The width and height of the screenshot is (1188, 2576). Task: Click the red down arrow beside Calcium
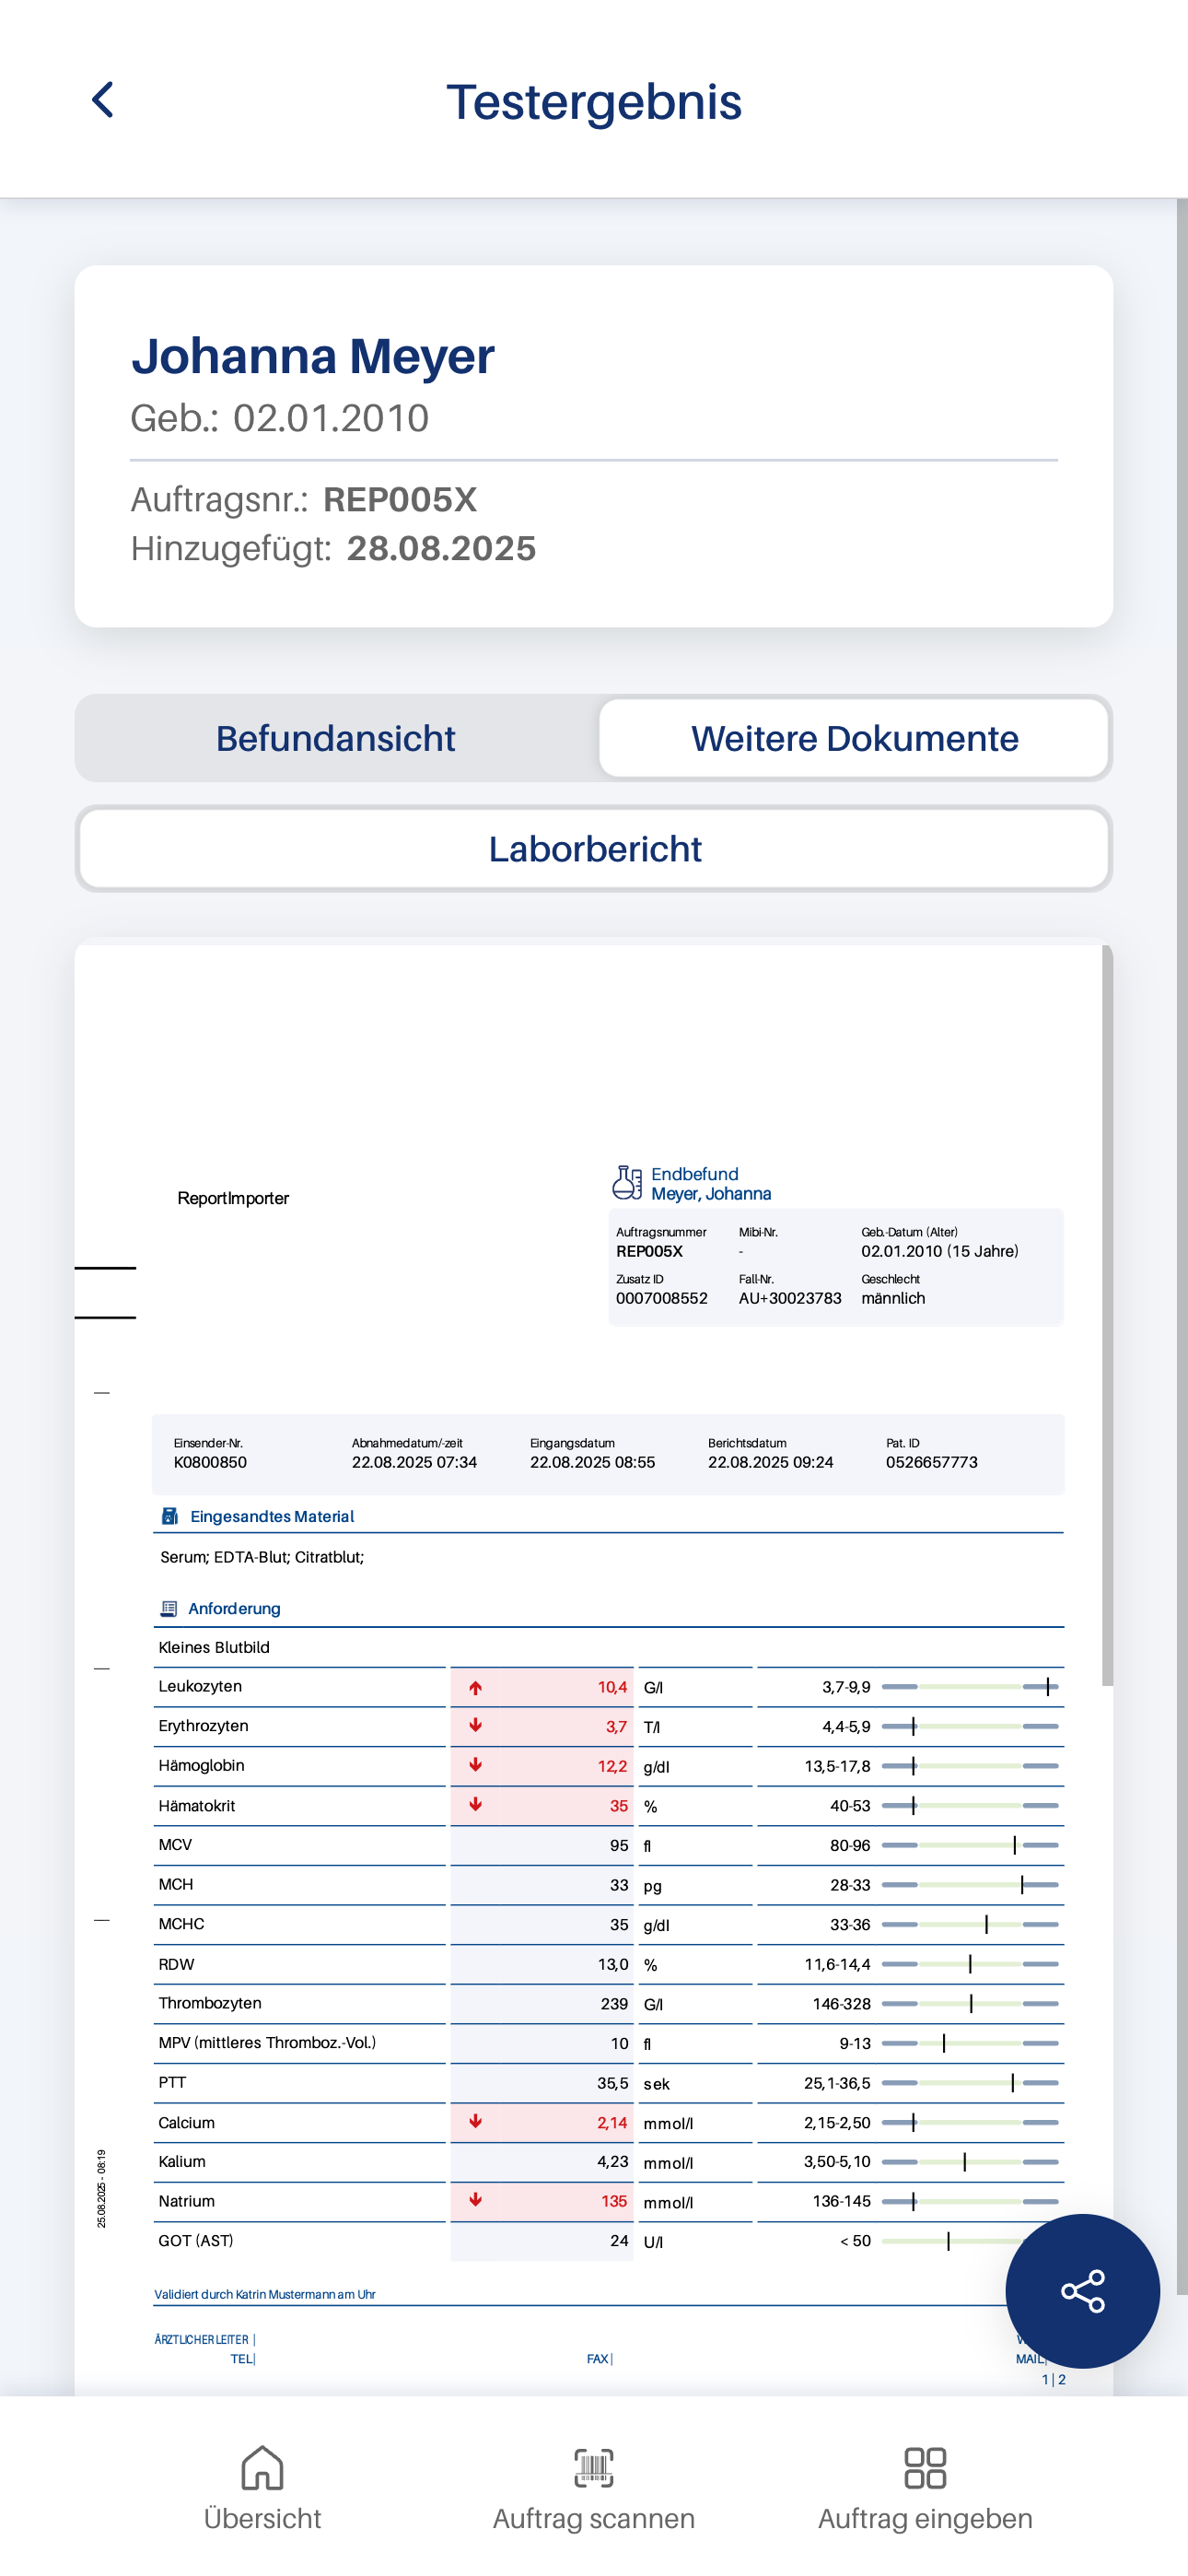coord(476,2121)
